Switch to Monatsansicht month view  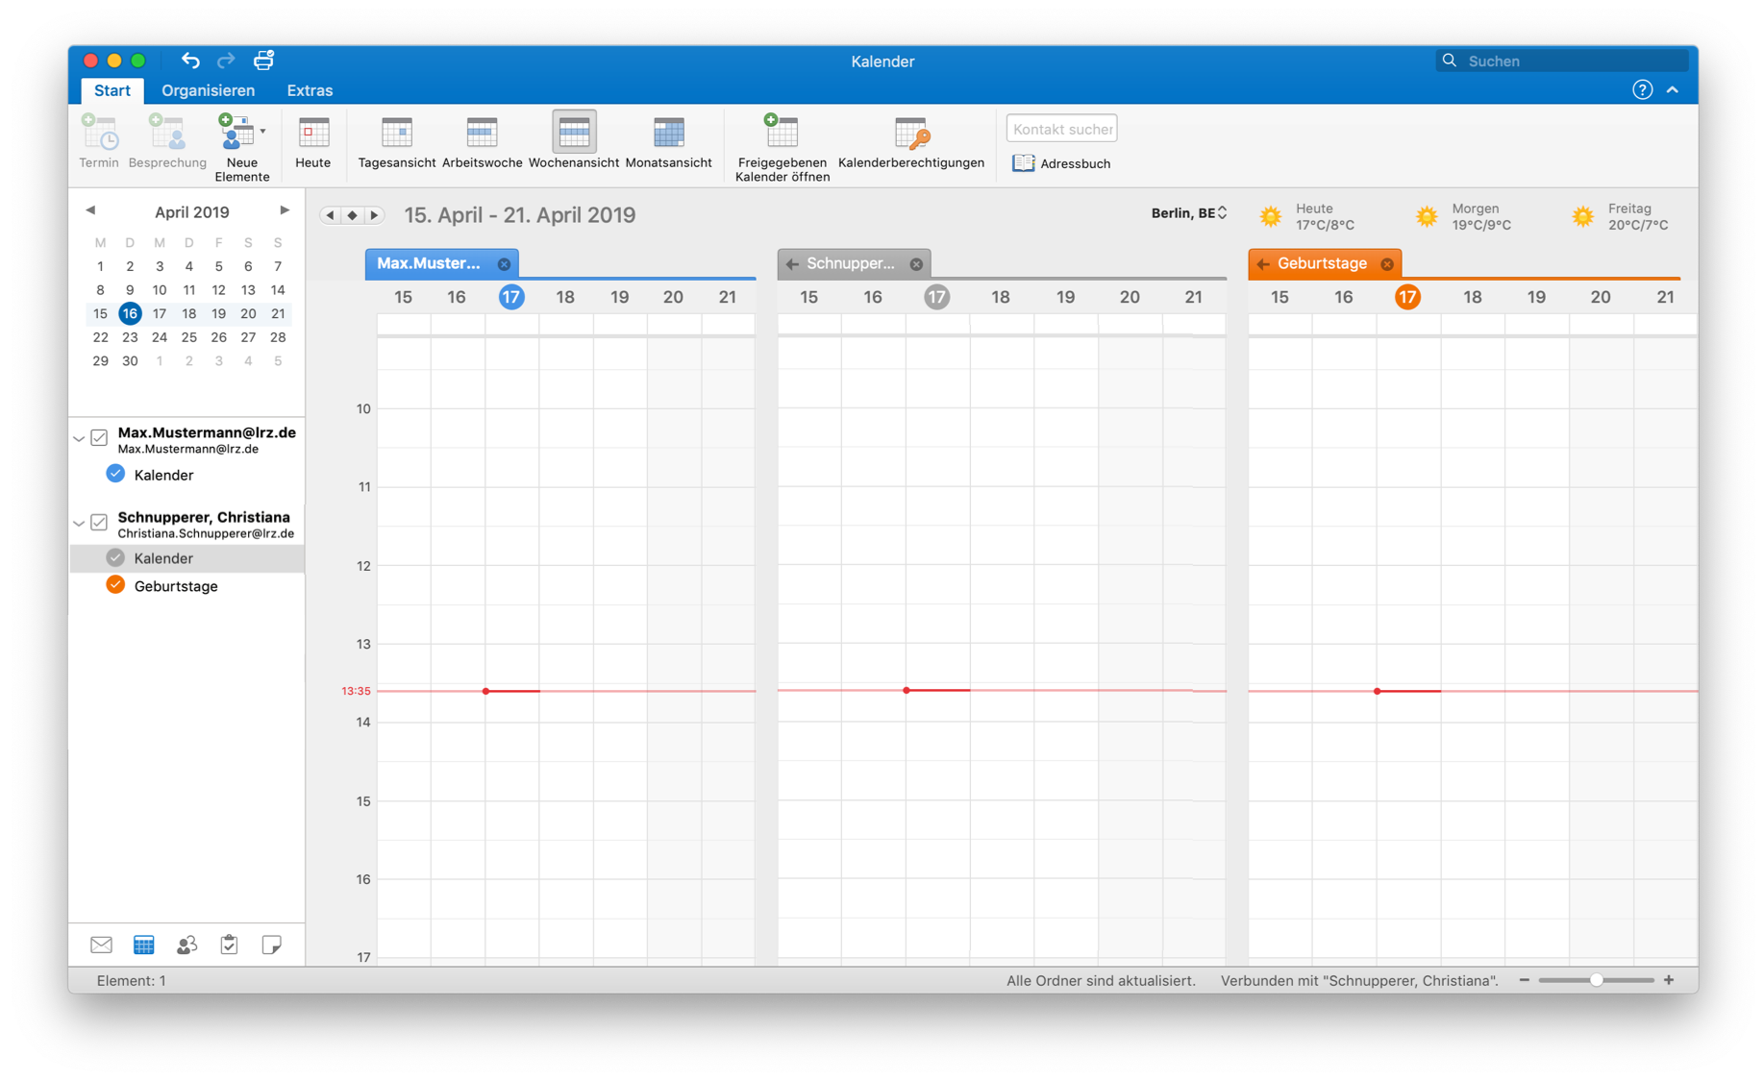pos(668,140)
